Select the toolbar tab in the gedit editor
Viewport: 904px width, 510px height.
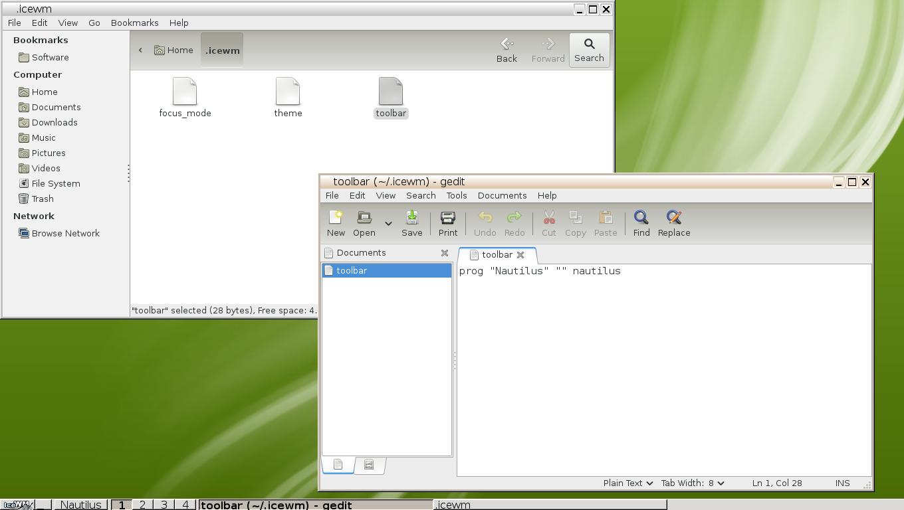(497, 254)
